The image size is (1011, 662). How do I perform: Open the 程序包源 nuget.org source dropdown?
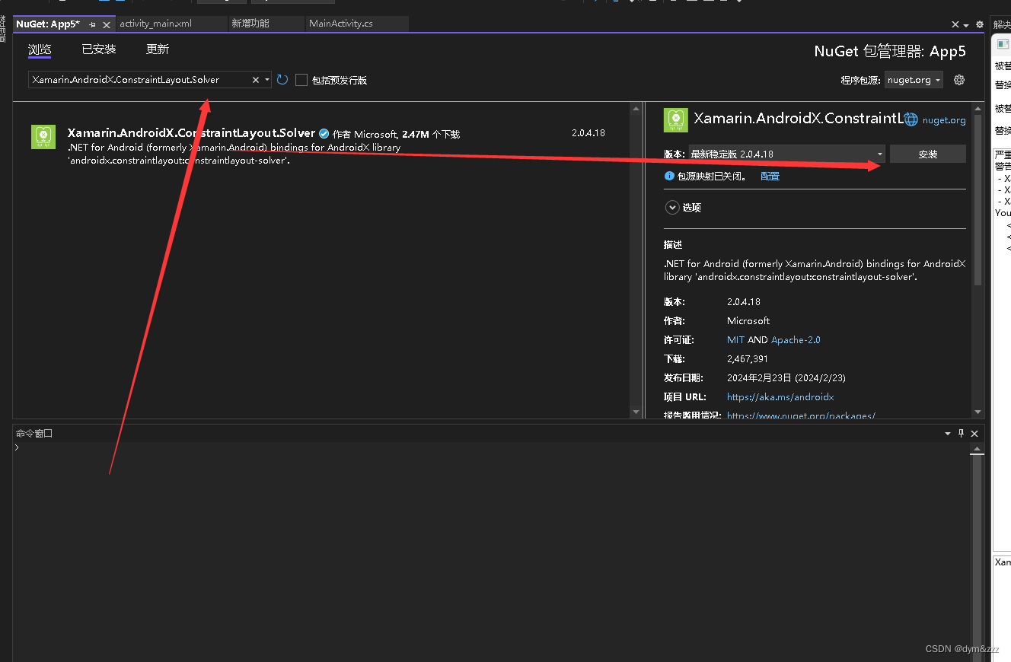point(914,80)
